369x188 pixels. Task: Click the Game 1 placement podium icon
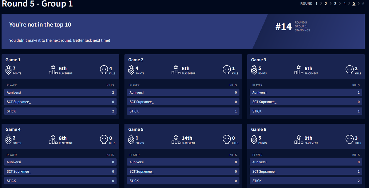pyautogui.click(x=53, y=70)
